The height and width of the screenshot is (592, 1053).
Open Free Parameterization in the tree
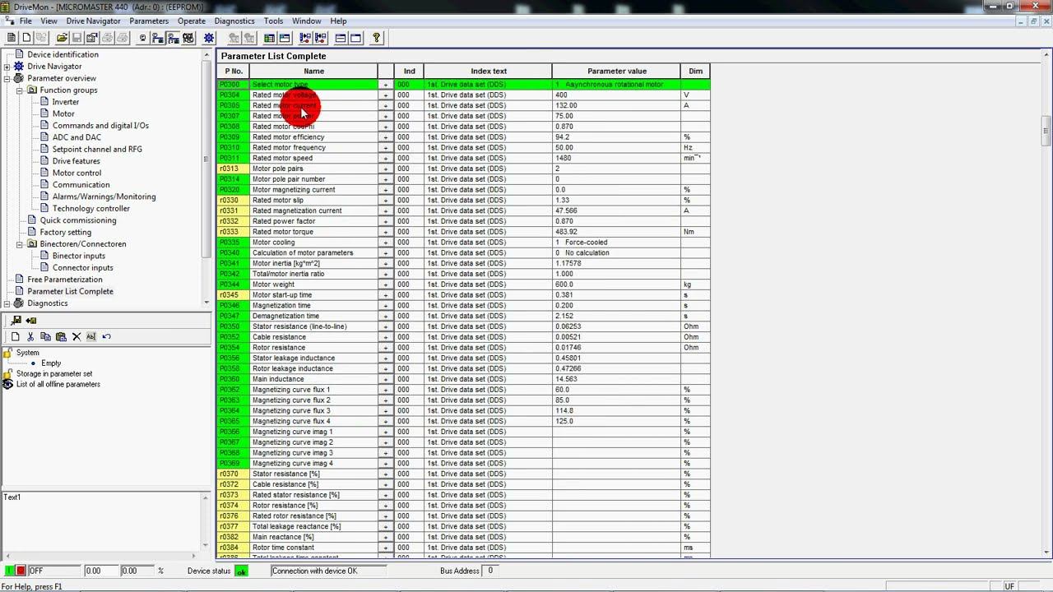tap(65, 280)
